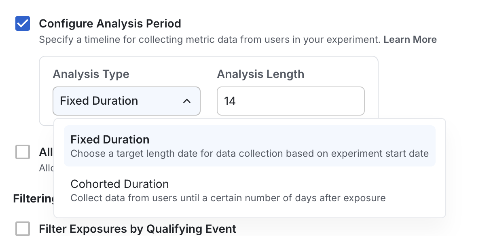This screenshot has width=491, height=236.
Task: Click the Fixed Duration option's subtitle text
Action: [x=250, y=153]
